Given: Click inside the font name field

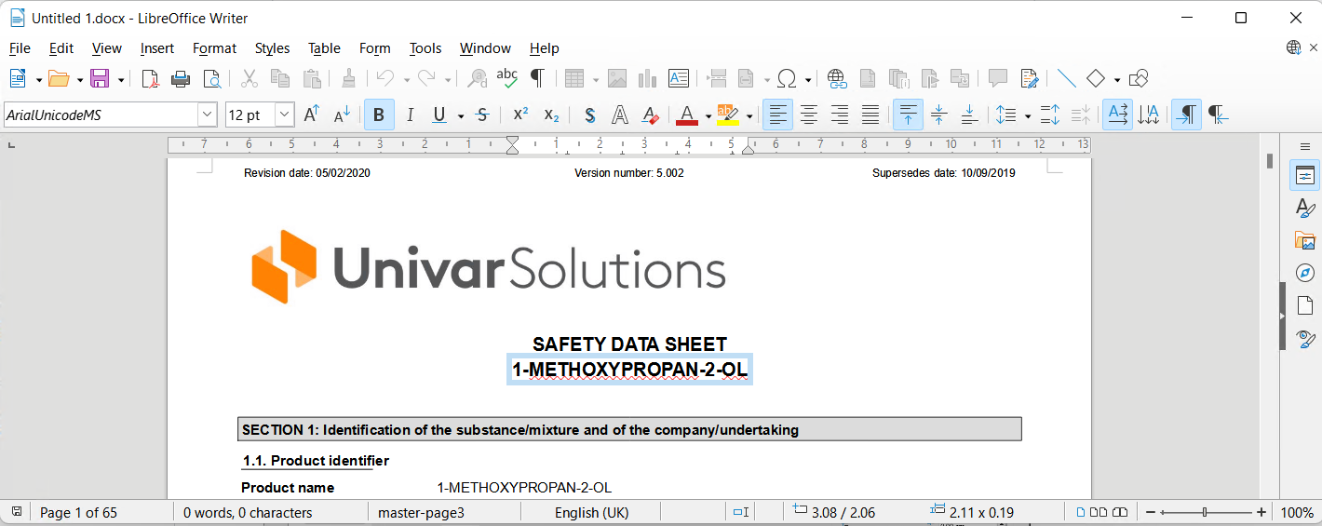Looking at the screenshot, I should click(101, 115).
